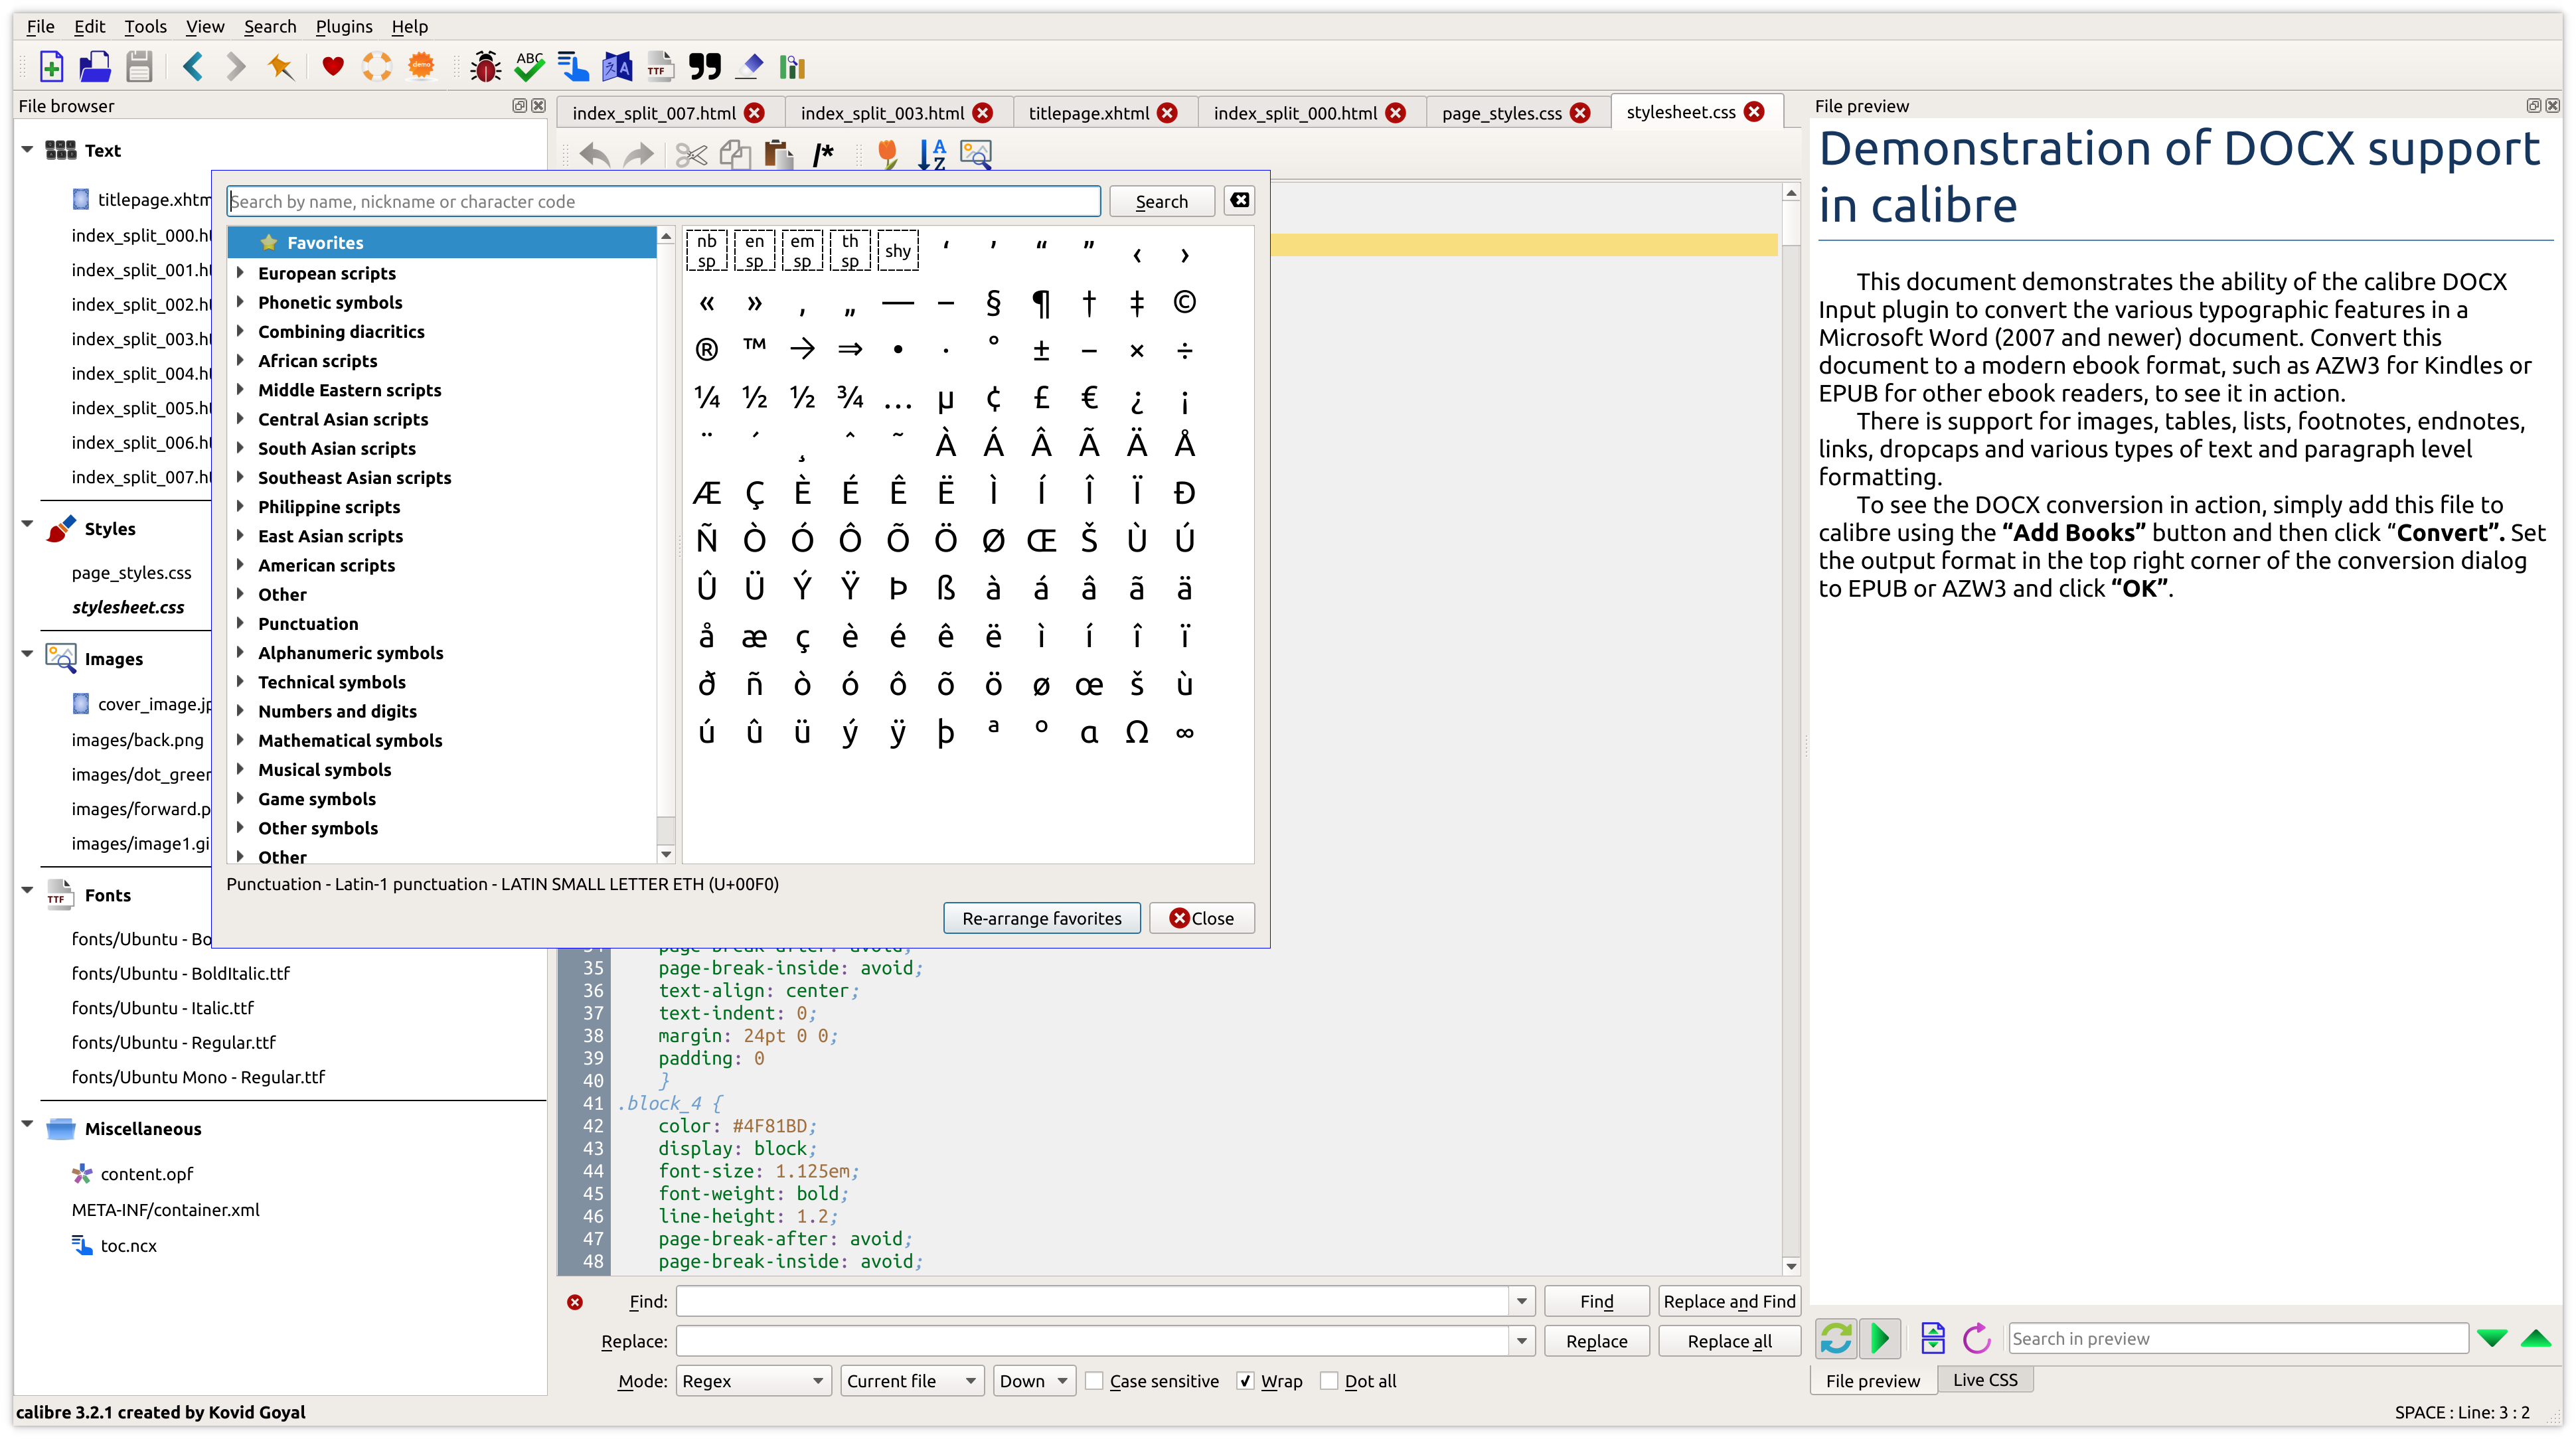
Task: Click the language translate icon
Action: [x=617, y=67]
